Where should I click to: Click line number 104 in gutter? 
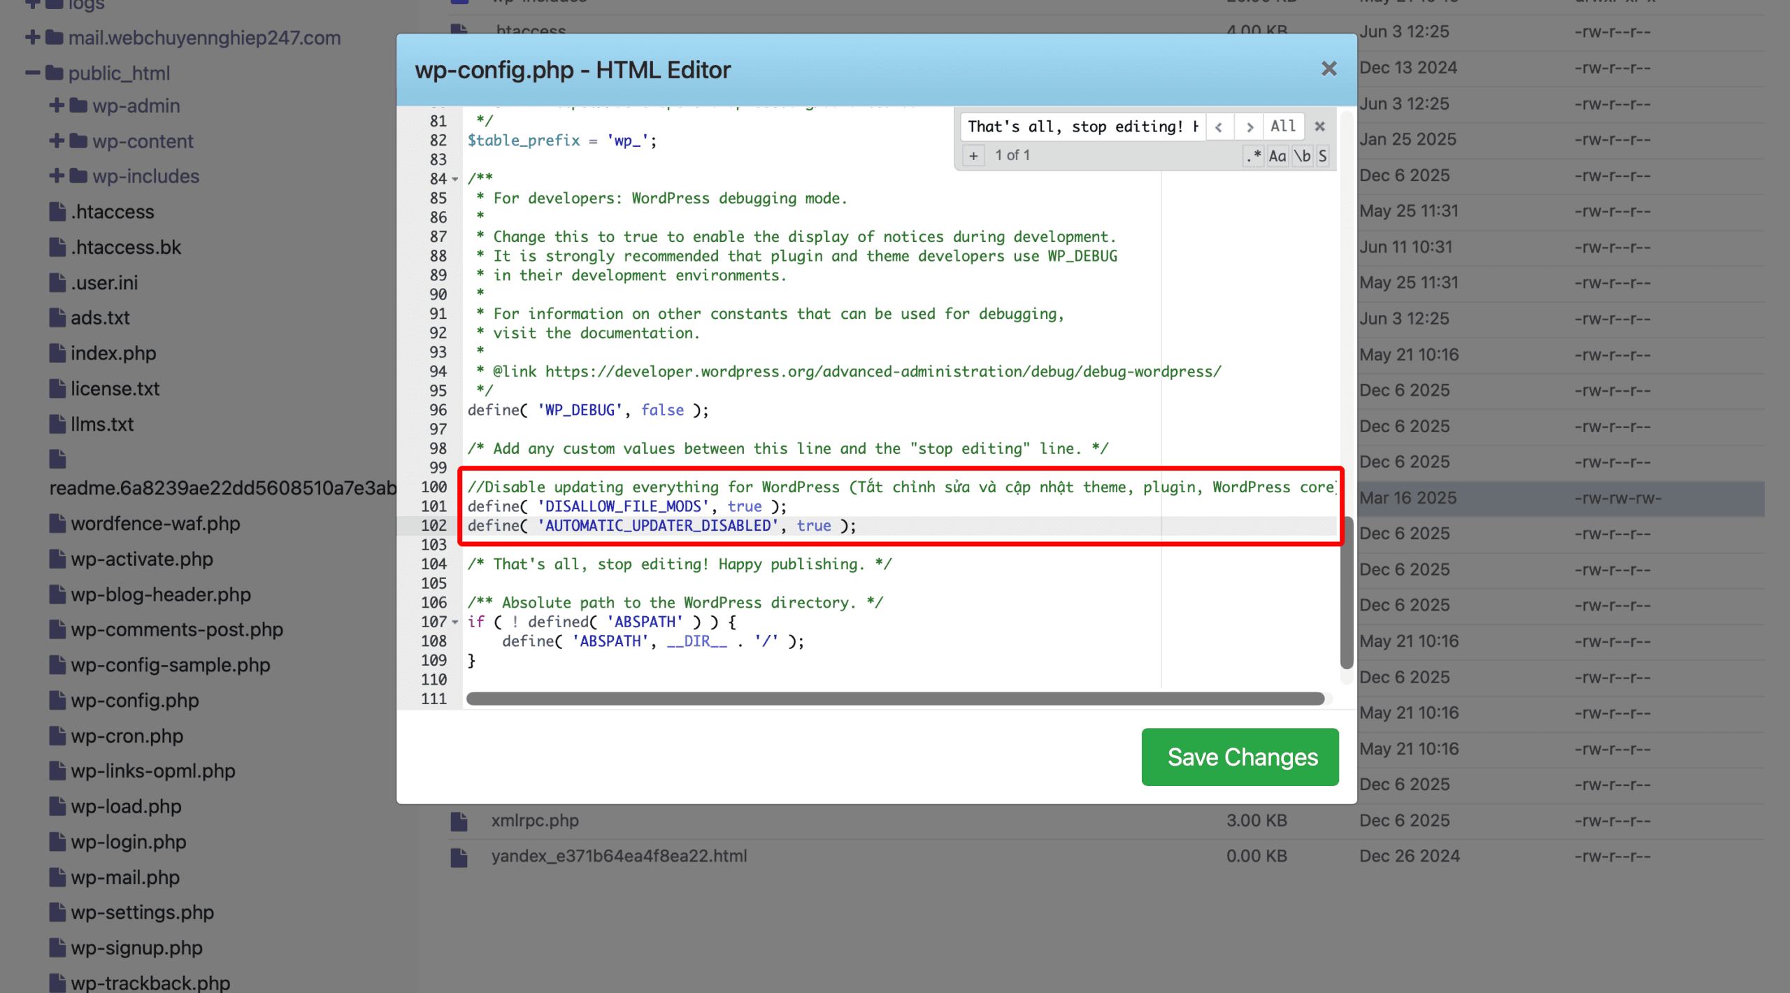(x=434, y=564)
